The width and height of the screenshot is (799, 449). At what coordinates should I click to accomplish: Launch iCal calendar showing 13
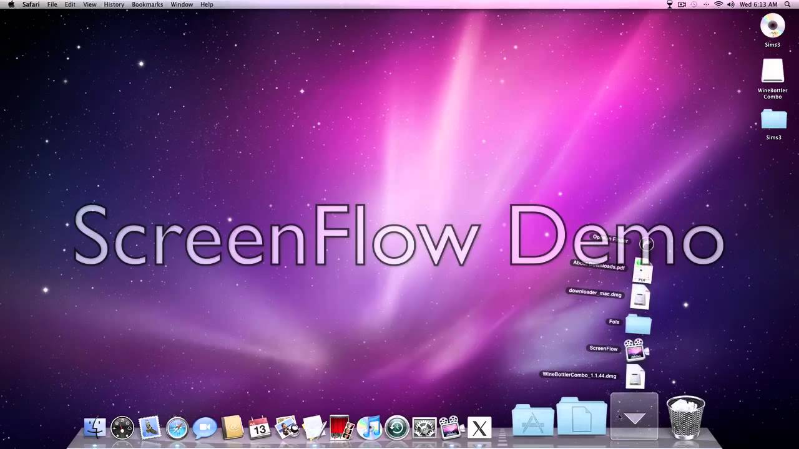click(x=259, y=428)
